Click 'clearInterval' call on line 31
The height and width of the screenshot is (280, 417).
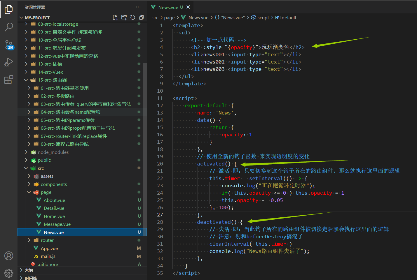point(229,244)
